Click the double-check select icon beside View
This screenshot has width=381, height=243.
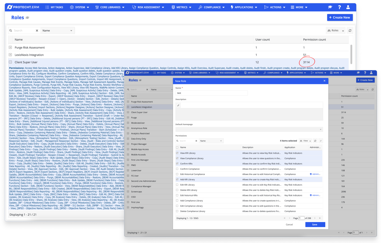click(x=321, y=141)
